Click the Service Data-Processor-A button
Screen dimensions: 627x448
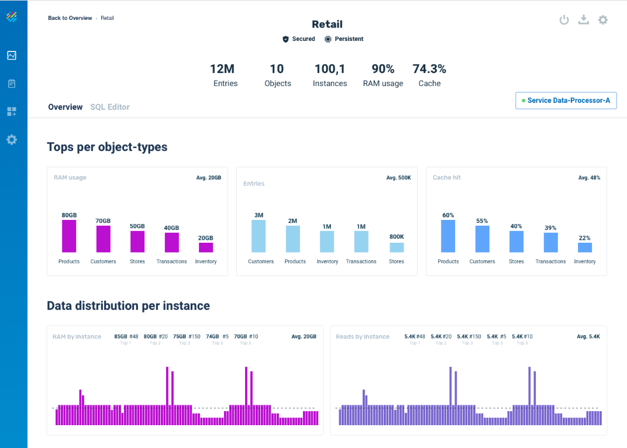pos(566,101)
